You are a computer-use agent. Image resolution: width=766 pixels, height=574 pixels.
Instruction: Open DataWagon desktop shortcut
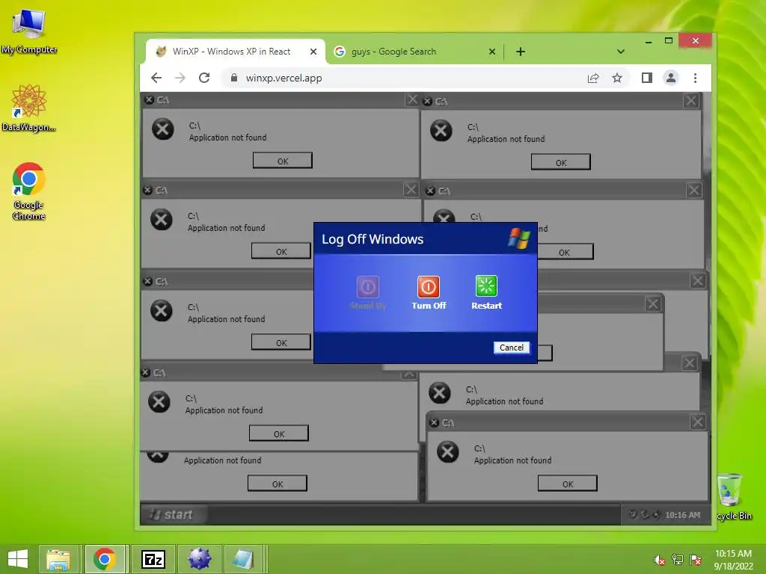29,108
